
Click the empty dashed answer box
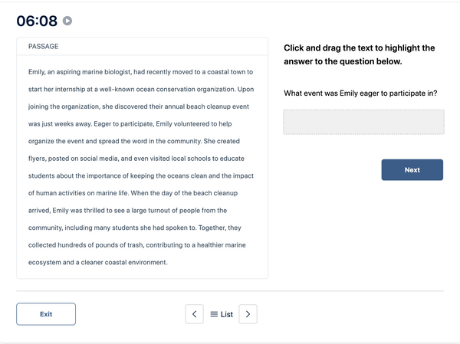363,122
